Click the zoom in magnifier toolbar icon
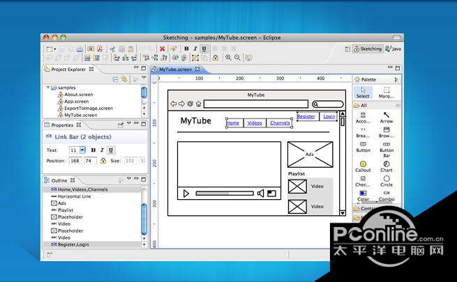Viewport: 457px width, 282px height. coord(227,58)
